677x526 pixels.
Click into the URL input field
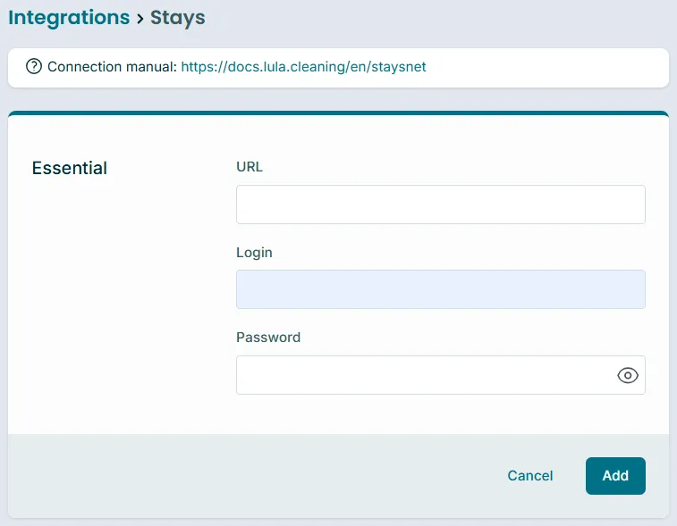point(440,205)
